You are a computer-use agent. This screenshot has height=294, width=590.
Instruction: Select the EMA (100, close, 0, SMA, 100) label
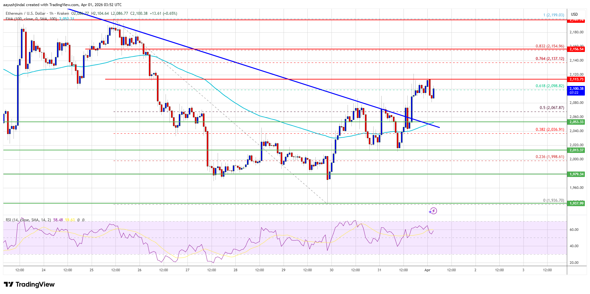tap(30, 19)
